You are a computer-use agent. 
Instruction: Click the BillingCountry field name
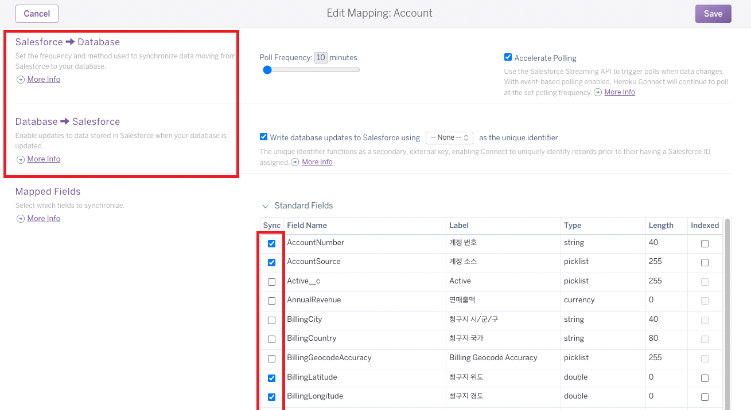[312, 338]
